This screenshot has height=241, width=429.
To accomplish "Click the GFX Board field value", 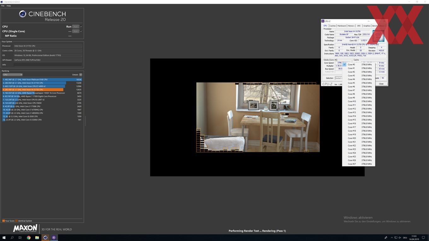I will coord(48,60).
